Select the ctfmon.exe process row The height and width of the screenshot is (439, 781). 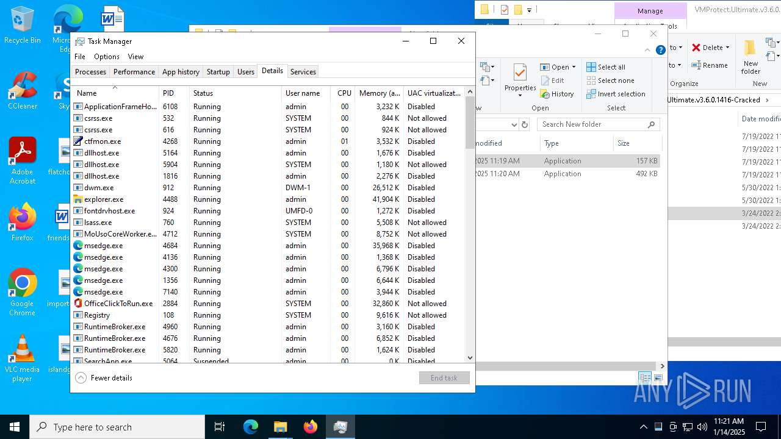[268, 141]
